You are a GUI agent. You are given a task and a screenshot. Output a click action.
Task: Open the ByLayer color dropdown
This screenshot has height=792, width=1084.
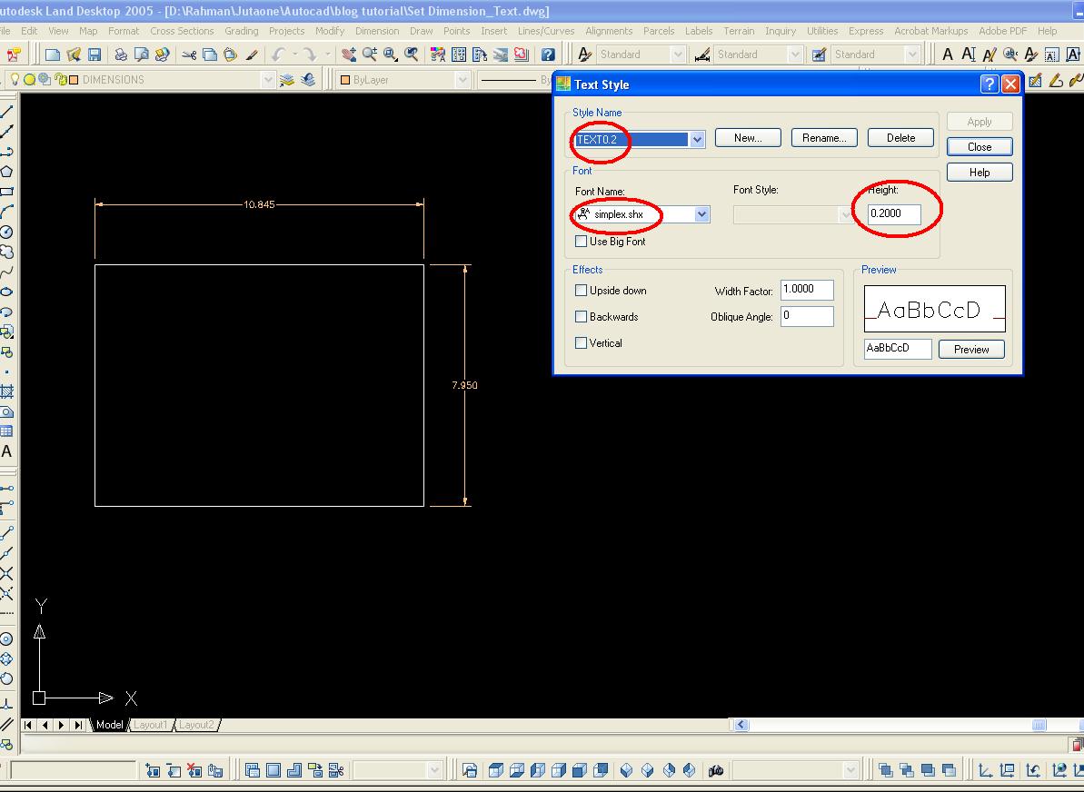pos(463,79)
